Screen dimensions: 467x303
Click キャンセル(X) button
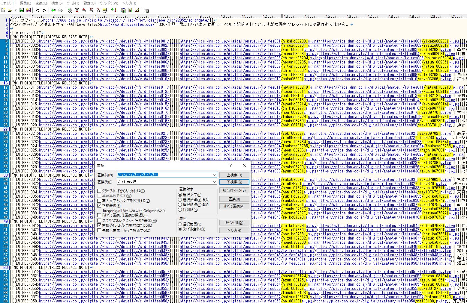tap(234, 223)
